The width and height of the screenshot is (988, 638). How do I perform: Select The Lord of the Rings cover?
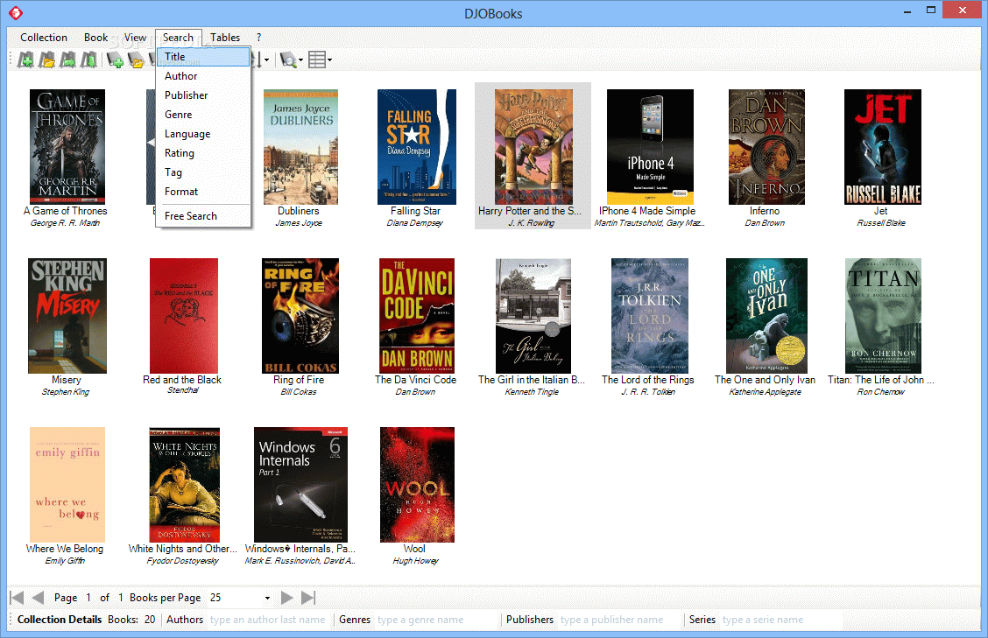[x=650, y=316]
